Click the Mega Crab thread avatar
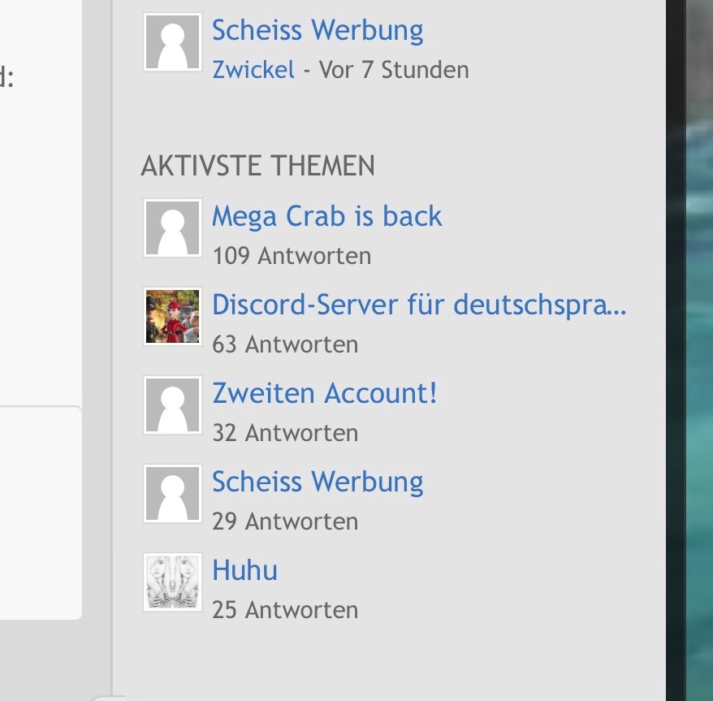 click(172, 228)
